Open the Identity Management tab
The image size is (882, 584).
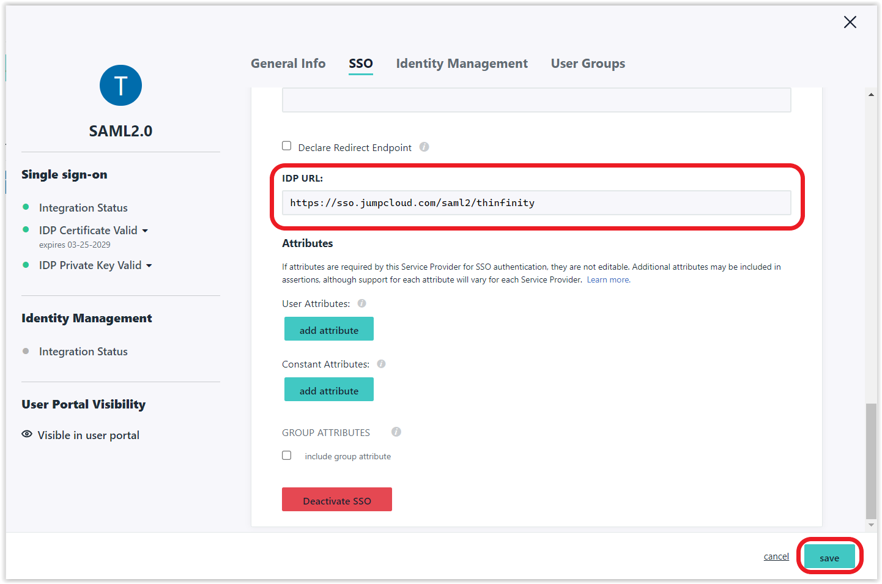click(x=462, y=64)
